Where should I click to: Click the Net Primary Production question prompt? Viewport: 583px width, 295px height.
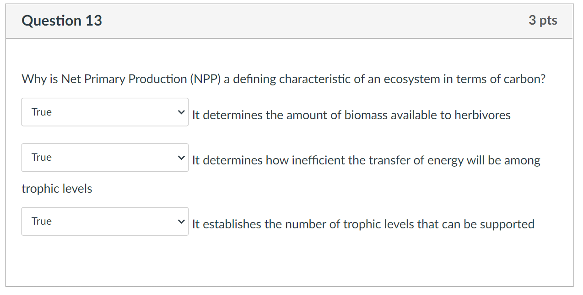(283, 79)
